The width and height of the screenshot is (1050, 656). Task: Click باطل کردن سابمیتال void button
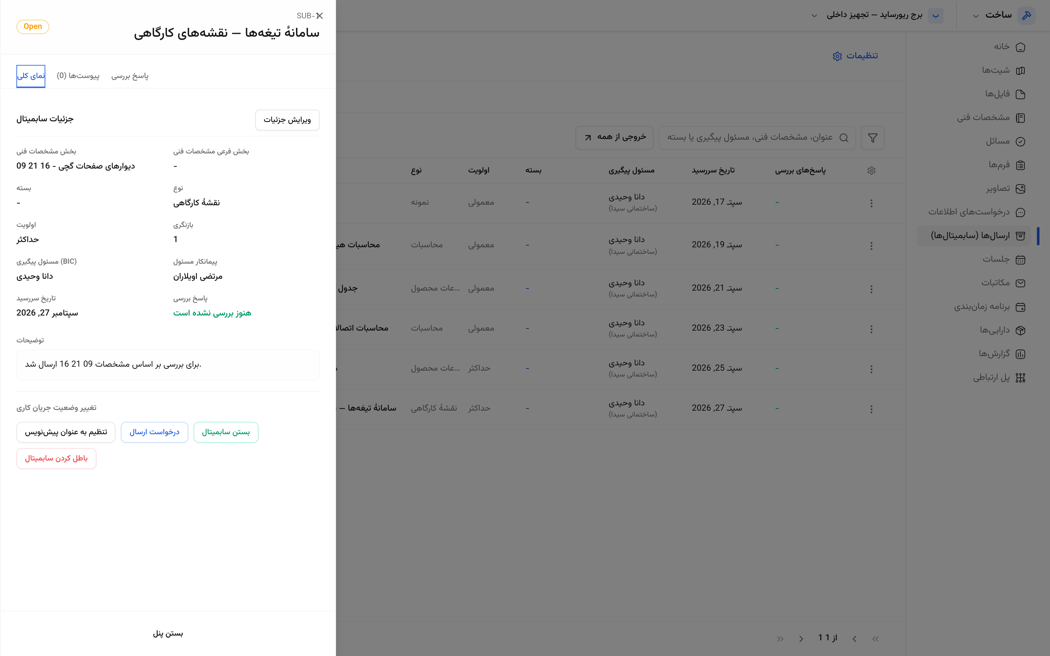[x=56, y=459]
